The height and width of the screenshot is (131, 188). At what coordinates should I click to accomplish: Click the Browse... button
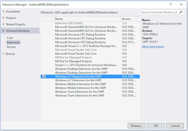(136, 126)
